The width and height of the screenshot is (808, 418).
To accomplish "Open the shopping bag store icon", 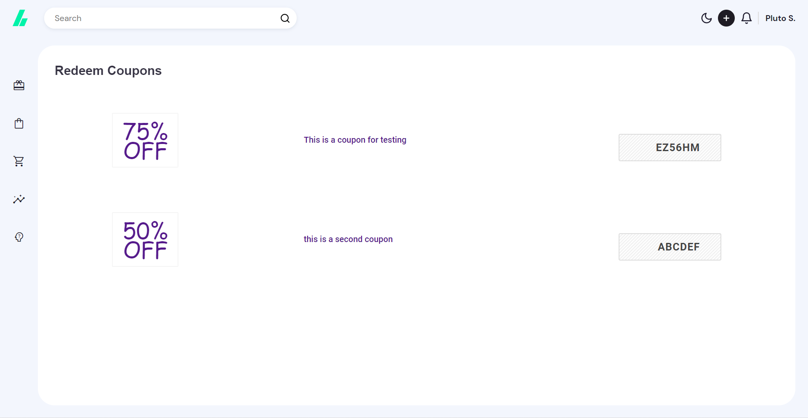I will (19, 123).
